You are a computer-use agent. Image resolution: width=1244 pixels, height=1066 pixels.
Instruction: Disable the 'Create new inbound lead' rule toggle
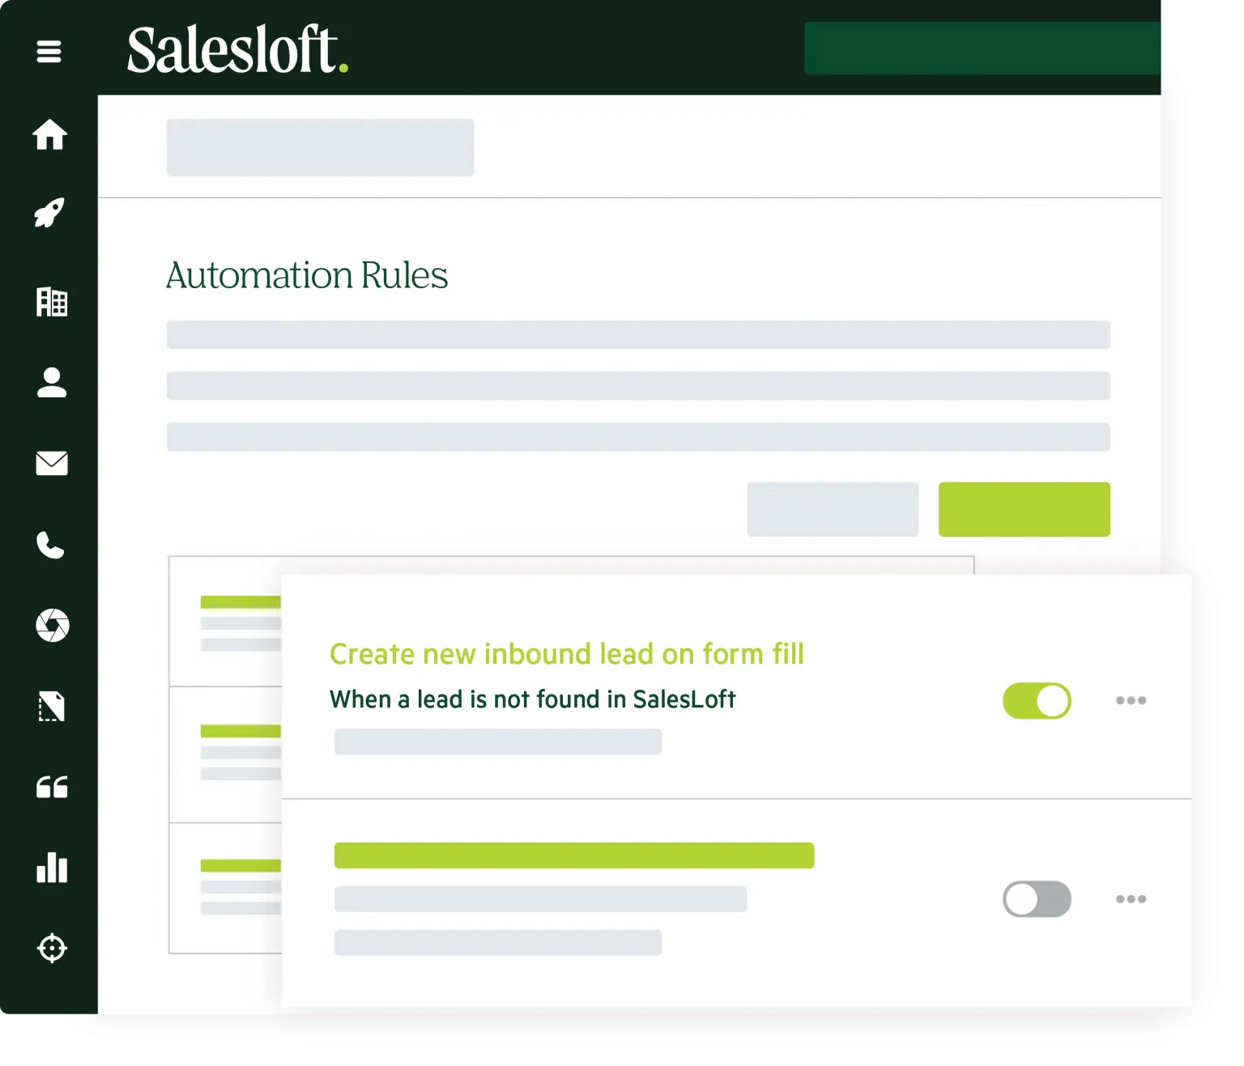pyautogui.click(x=1037, y=701)
